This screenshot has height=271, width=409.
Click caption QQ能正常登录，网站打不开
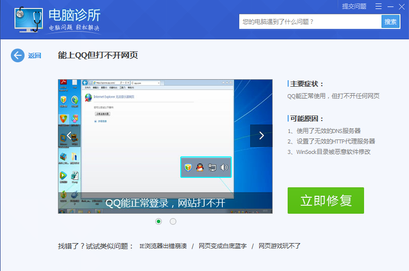[x=165, y=203]
